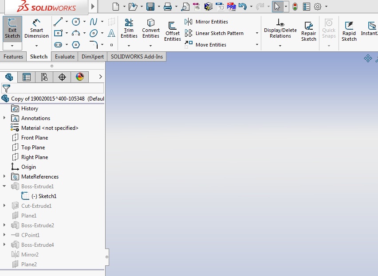Image resolution: width=378 pixels, height=276 pixels.
Task: Click the Exit Sketch button
Action: [x=12, y=29]
